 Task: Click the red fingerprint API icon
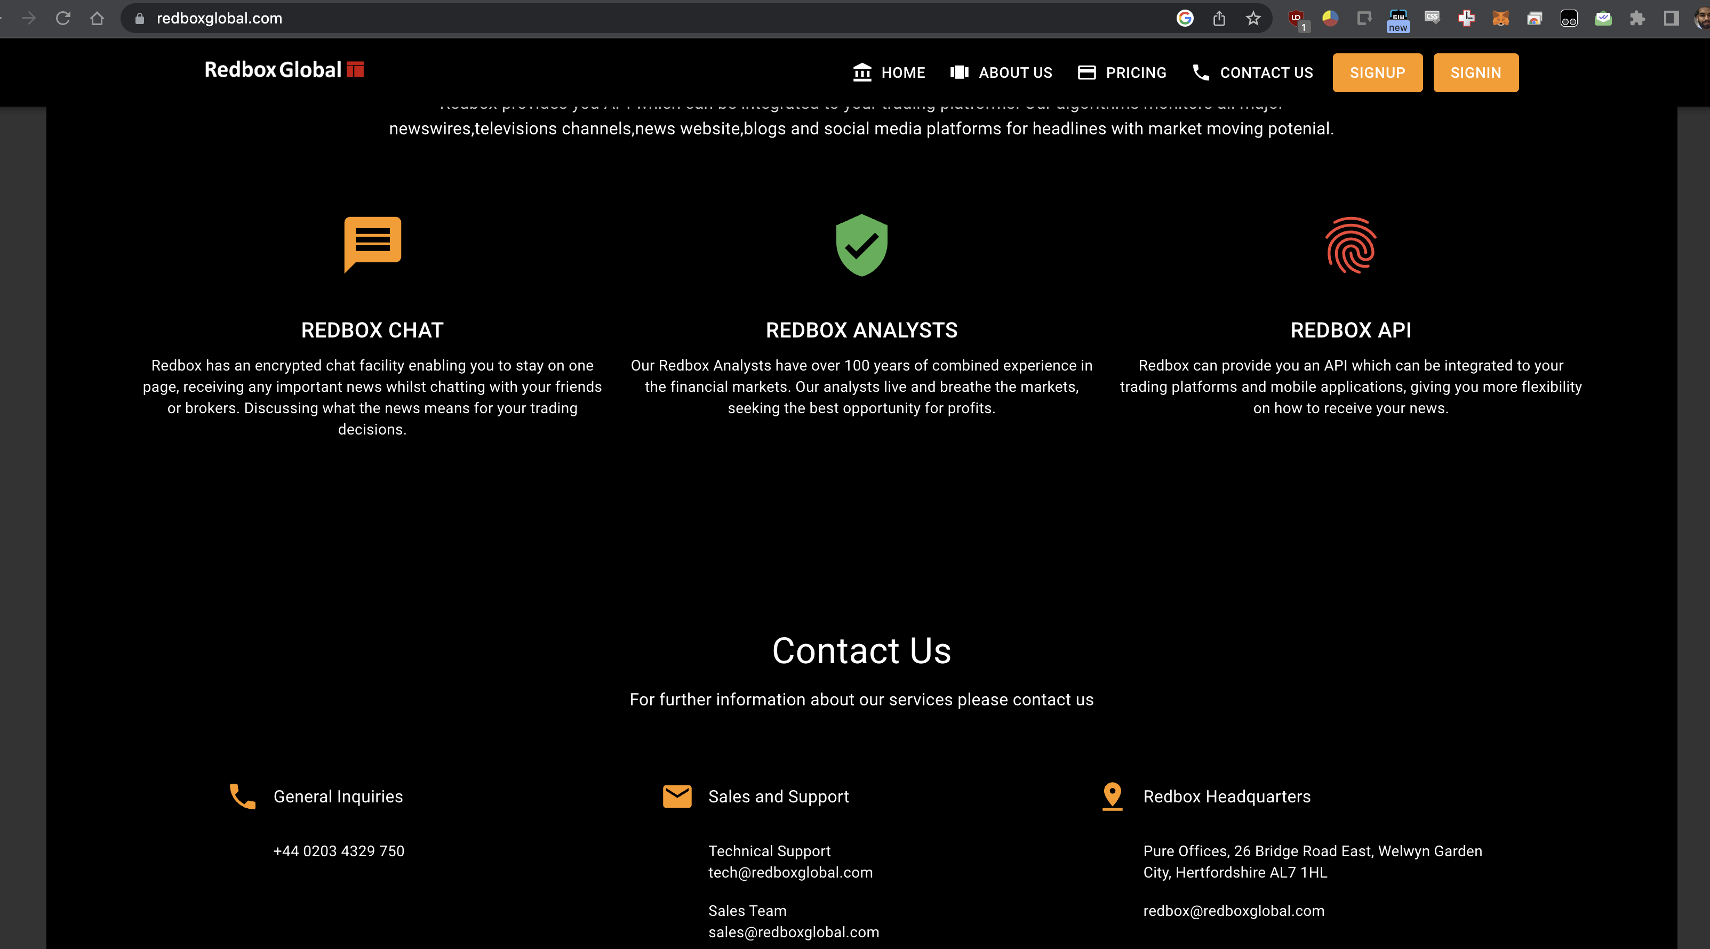click(x=1351, y=245)
